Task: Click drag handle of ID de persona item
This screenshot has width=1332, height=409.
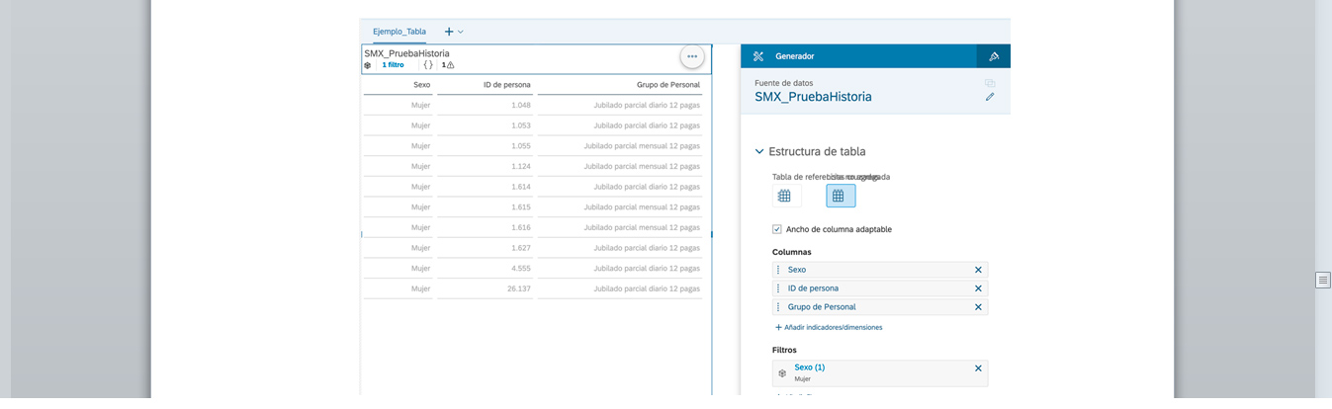Action: click(x=778, y=288)
